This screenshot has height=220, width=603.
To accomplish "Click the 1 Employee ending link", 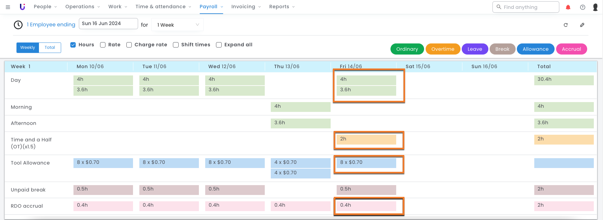I will click(51, 25).
